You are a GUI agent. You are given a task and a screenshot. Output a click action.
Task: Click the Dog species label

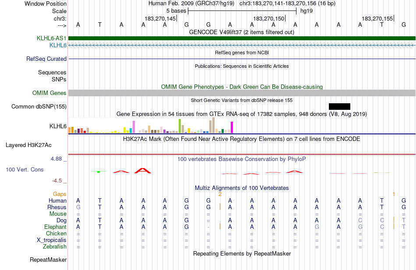coord(62,220)
